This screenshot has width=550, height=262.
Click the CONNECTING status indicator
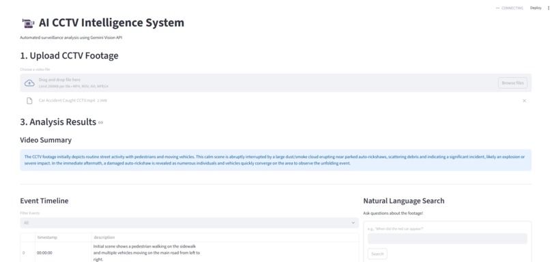click(x=509, y=8)
